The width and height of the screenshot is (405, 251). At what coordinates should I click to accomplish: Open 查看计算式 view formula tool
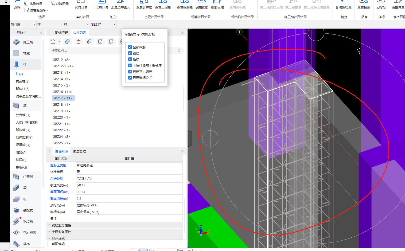[144, 5]
